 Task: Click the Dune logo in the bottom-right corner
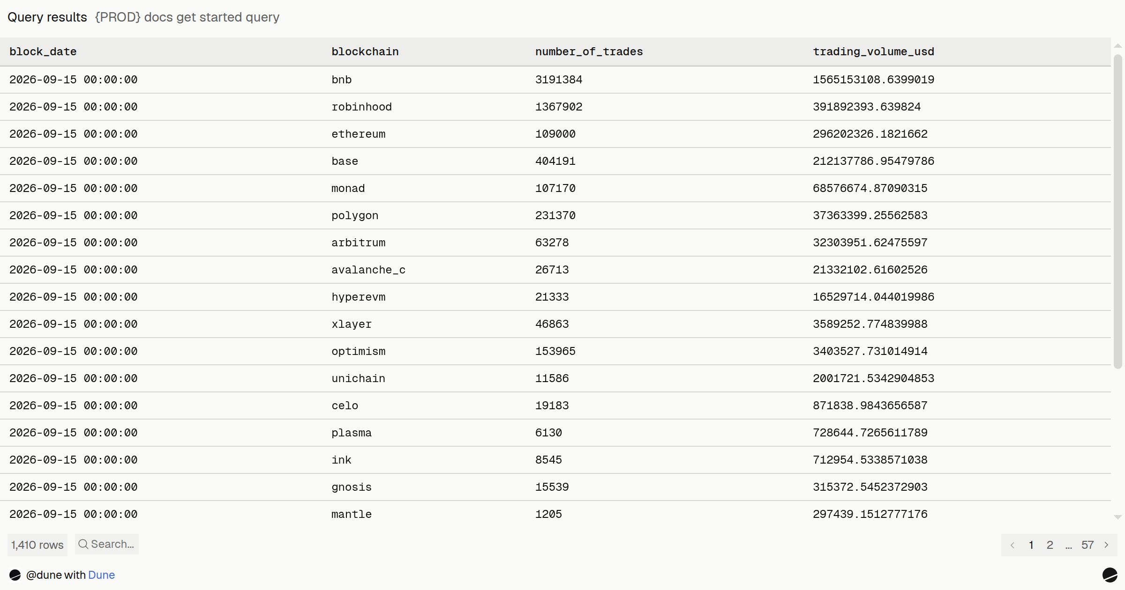click(x=1110, y=575)
